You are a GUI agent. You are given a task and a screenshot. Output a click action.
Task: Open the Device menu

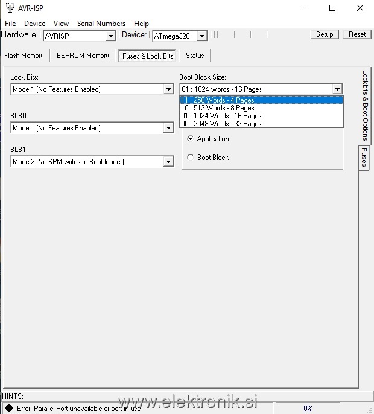pos(34,23)
